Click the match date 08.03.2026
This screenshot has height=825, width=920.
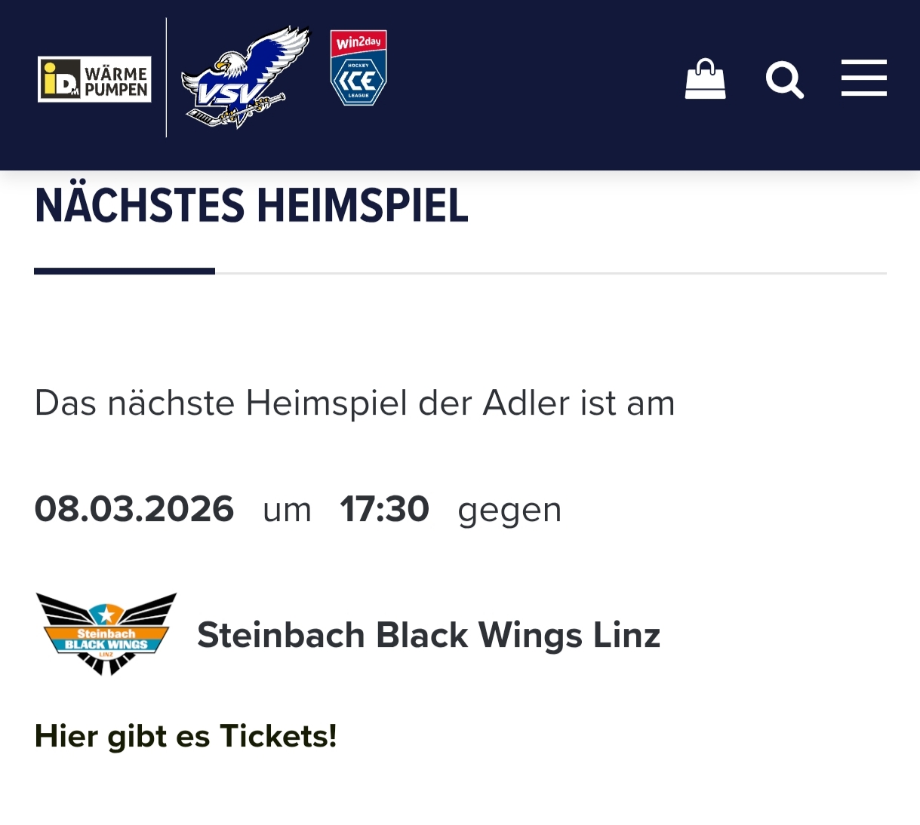click(x=134, y=509)
